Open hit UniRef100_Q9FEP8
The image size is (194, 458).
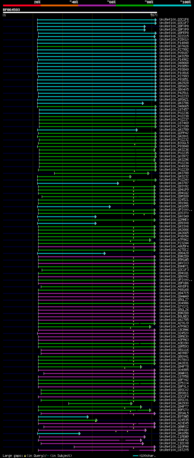coord(174,33)
